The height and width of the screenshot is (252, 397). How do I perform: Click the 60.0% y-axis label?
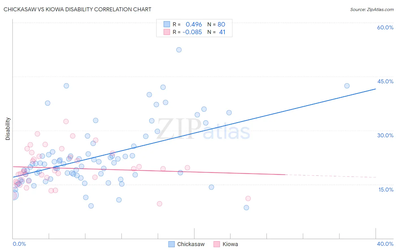click(x=385, y=27)
